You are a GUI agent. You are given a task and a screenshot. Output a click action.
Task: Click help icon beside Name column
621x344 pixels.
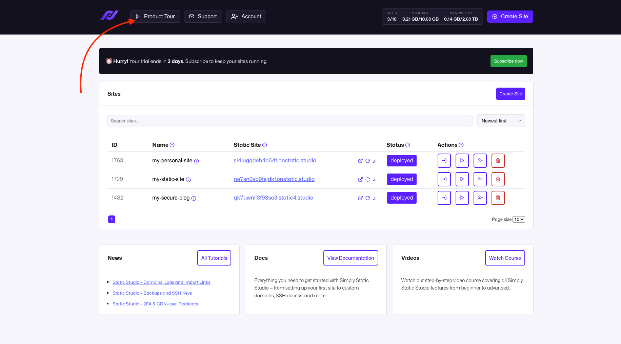tap(172, 145)
